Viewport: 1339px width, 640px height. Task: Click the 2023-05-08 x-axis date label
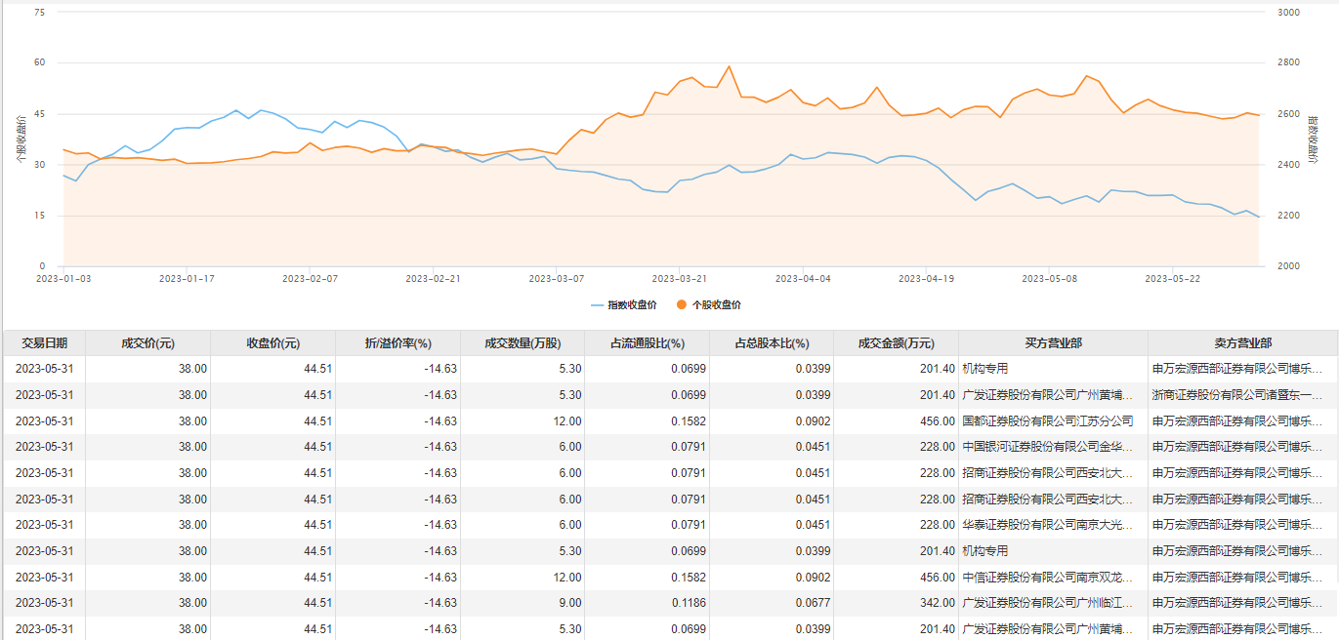pos(1049,278)
